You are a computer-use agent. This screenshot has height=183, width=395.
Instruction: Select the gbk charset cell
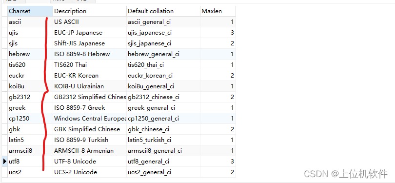(x=30, y=129)
